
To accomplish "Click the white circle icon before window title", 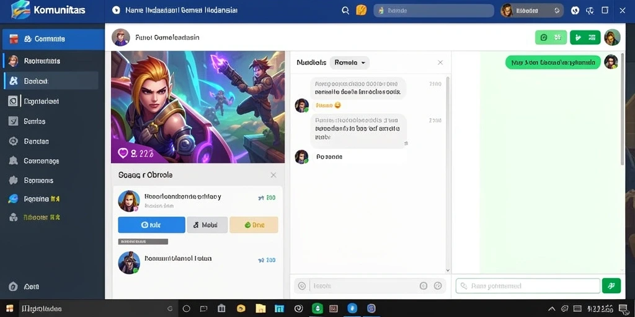I will point(116,10).
